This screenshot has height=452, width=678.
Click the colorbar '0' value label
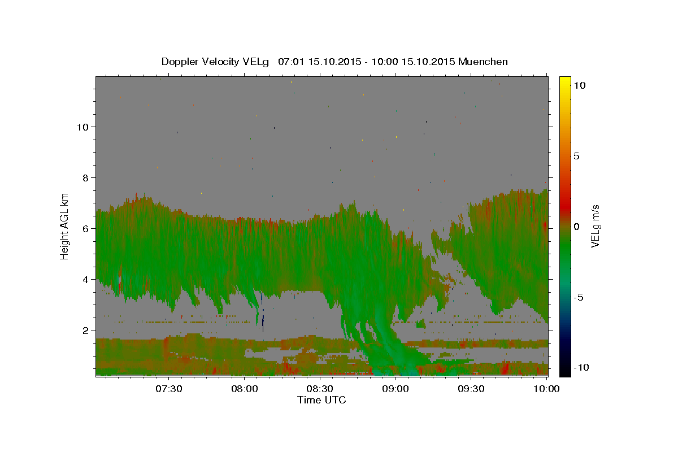point(576,227)
